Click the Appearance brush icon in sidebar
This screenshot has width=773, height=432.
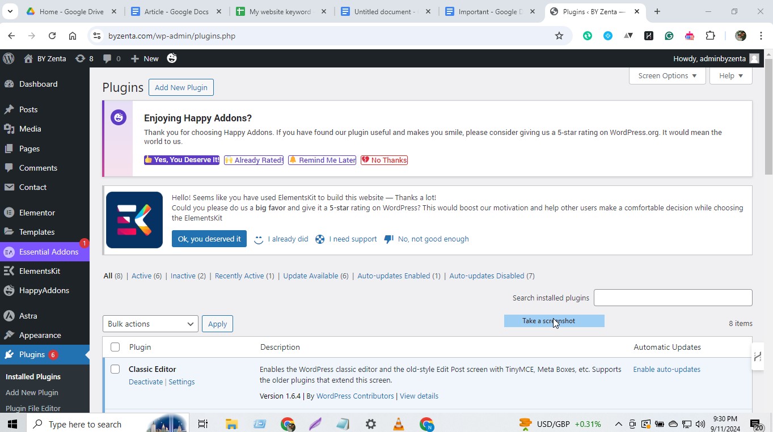coord(9,335)
